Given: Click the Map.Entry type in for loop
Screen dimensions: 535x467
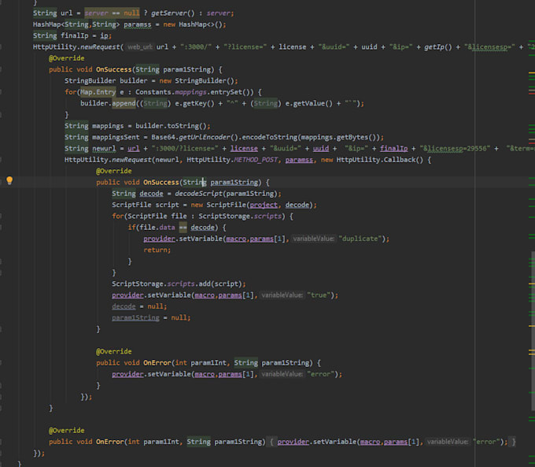Looking at the screenshot, I should 98,92.
